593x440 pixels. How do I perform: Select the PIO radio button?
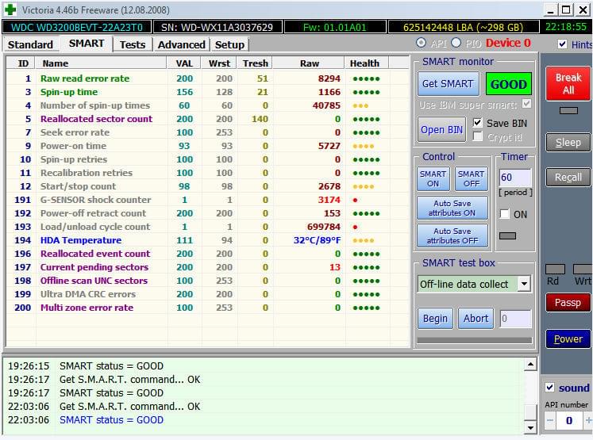pos(456,43)
